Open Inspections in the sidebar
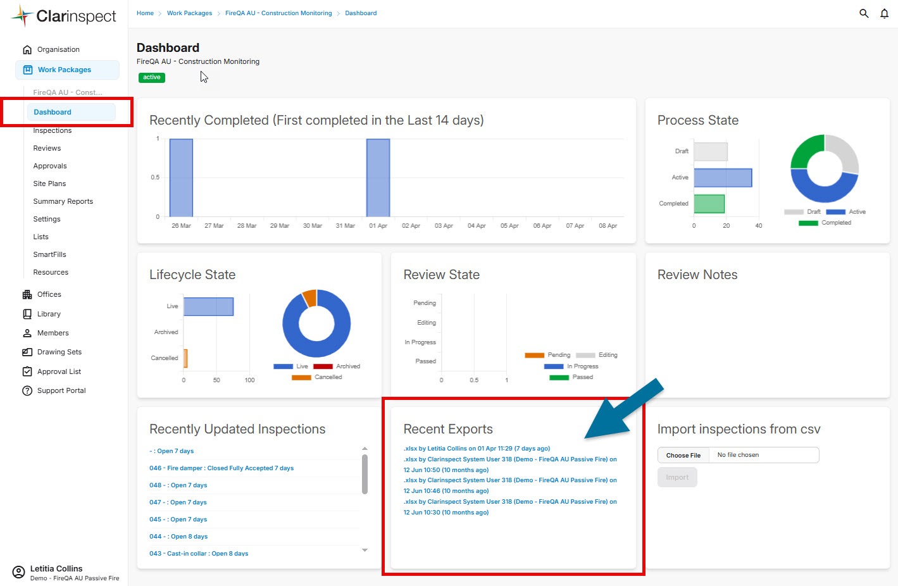The image size is (898, 586). tap(53, 130)
